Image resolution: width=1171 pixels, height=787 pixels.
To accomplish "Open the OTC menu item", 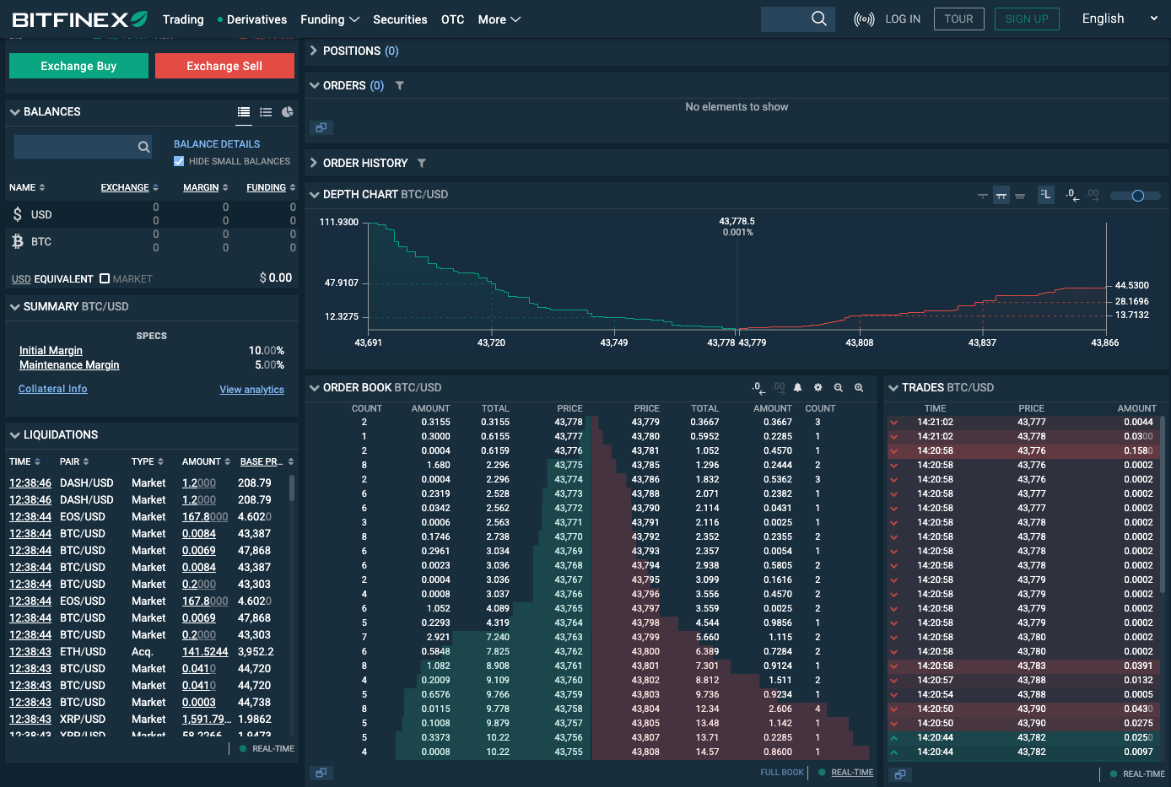I will (x=453, y=19).
